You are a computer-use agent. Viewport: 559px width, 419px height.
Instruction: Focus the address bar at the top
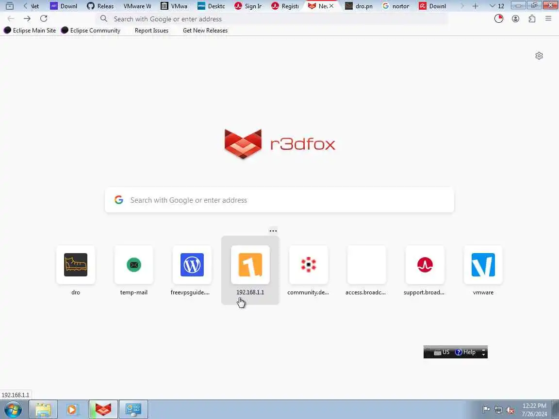tap(272, 19)
